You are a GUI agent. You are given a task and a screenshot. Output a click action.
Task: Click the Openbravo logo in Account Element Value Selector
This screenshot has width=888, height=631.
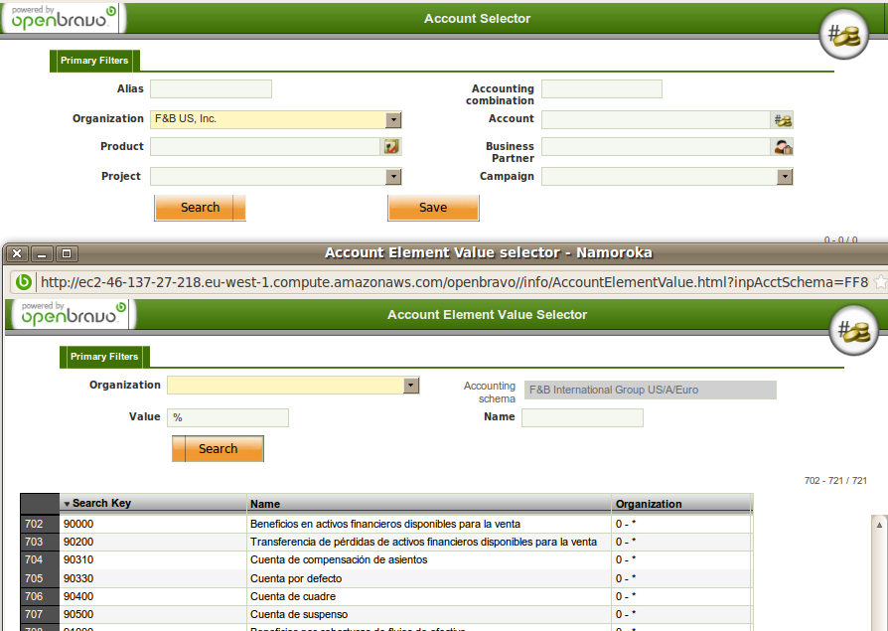pyautogui.click(x=74, y=314)
